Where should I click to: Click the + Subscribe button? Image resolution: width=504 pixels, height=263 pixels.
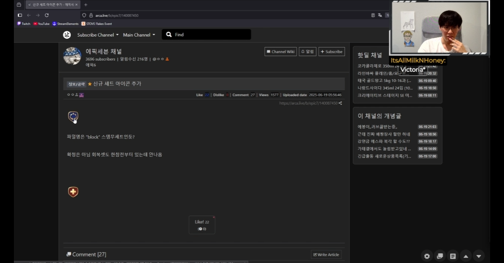pos(332,52)
